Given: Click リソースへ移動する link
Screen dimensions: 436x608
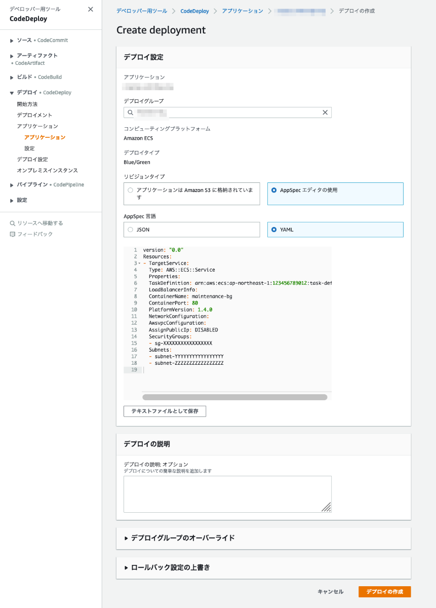Looking at the screenshot, I should point(41,223).
